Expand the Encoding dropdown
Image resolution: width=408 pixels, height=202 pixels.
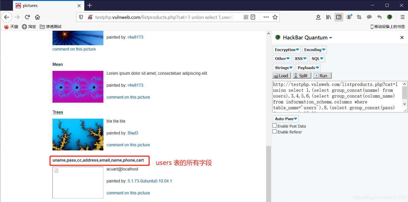click(315, 50)
